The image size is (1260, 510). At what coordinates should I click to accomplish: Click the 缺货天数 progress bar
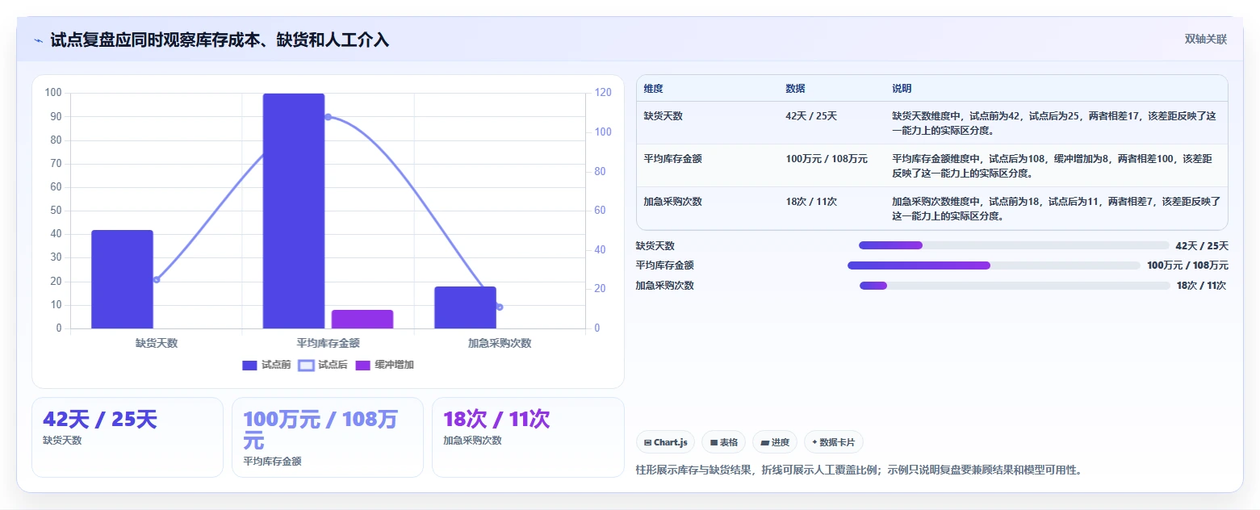pos(1014,245)
